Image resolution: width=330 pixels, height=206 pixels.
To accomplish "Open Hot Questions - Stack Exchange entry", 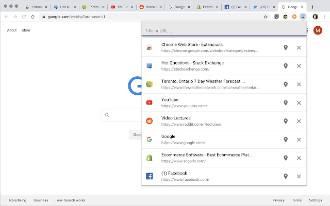I will (192, 63).
